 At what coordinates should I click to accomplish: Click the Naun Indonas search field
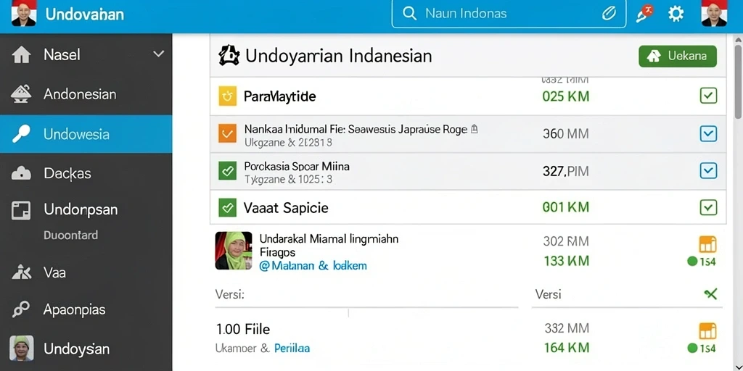point(509,14)
